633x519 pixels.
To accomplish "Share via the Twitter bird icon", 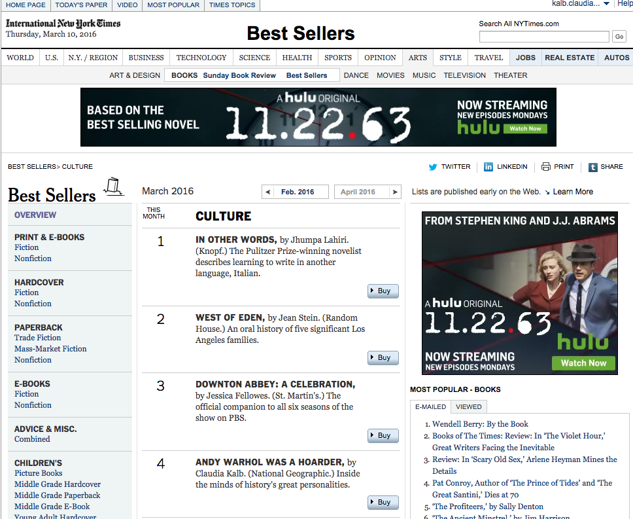I will (433, 167).
